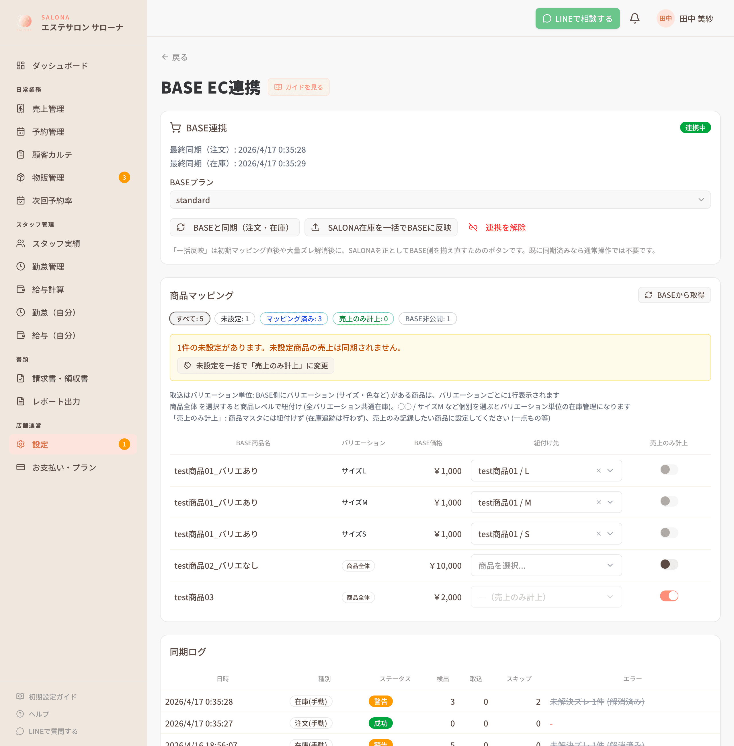
Task: Click LINEで相談する button
Action: (x=577, y=19)
